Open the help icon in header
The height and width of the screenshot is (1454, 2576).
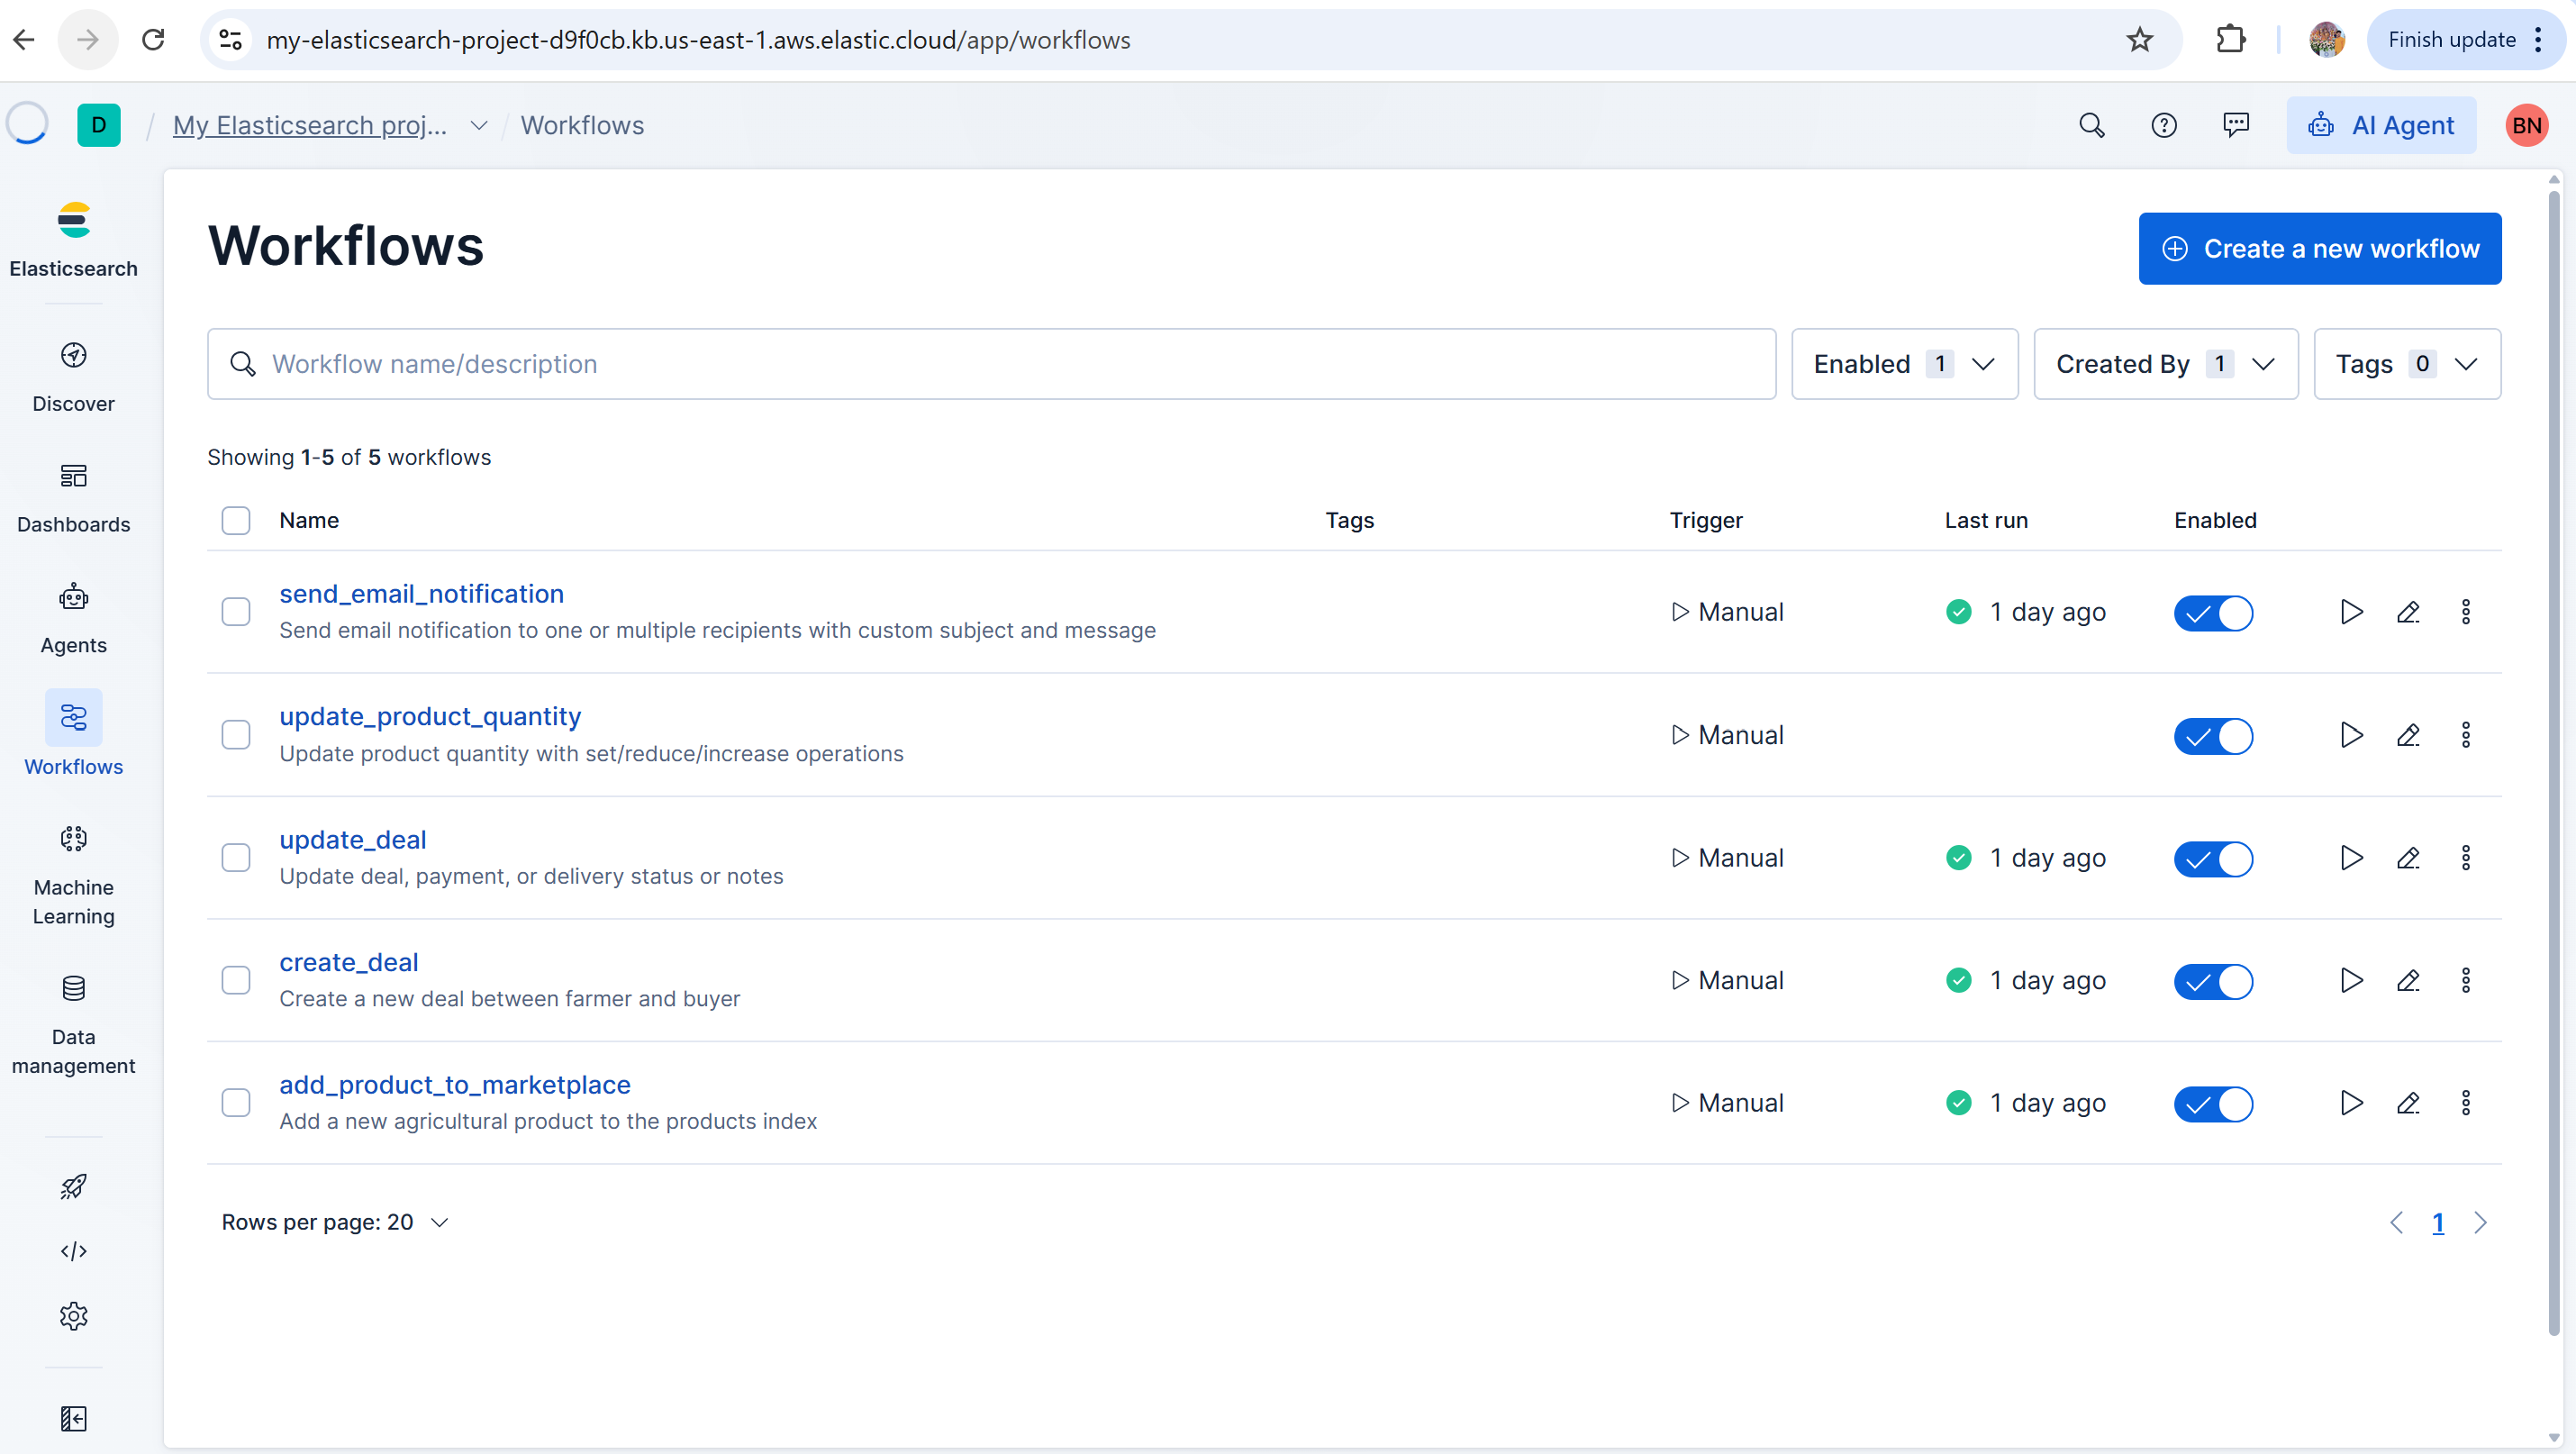2163,125
